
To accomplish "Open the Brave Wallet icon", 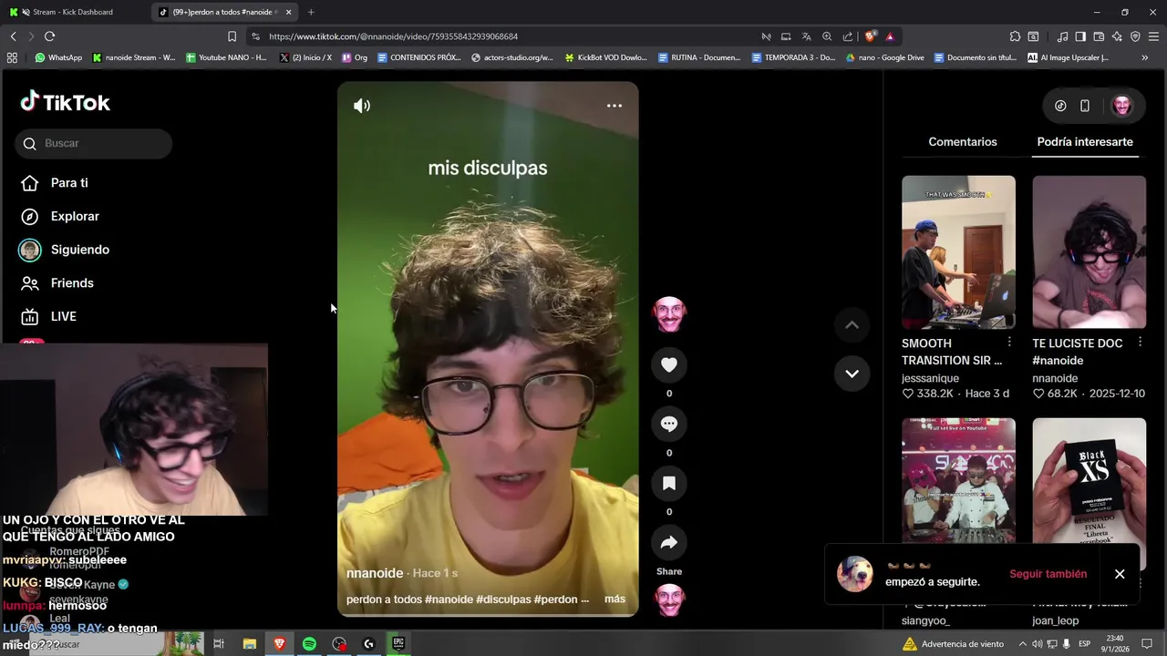I will (1099, 36).
